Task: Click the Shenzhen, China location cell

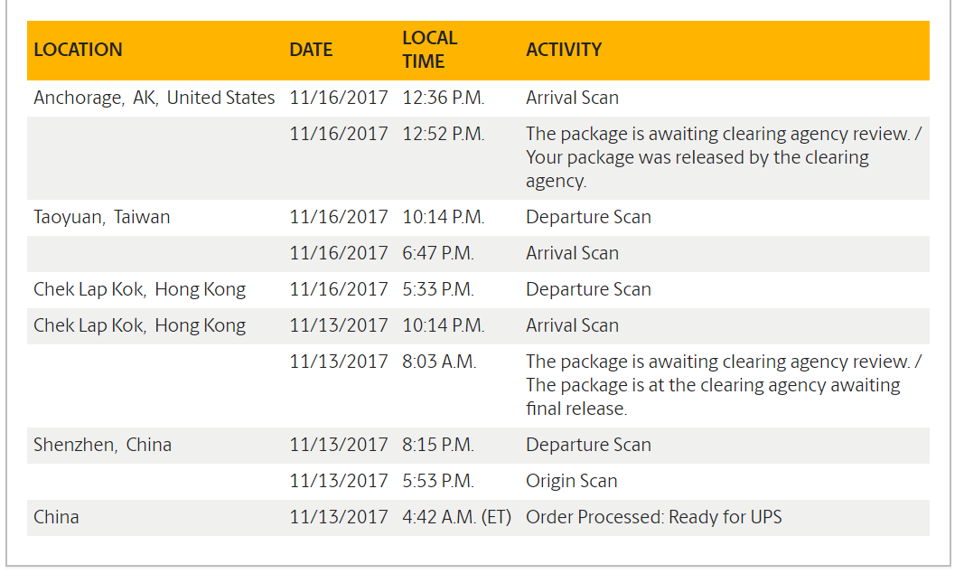Action: [x=102, y=445]
